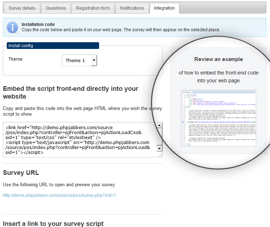Click the 'Installation code' title text
The height and width of the screenshot is (227, 270).
(38, 24)
